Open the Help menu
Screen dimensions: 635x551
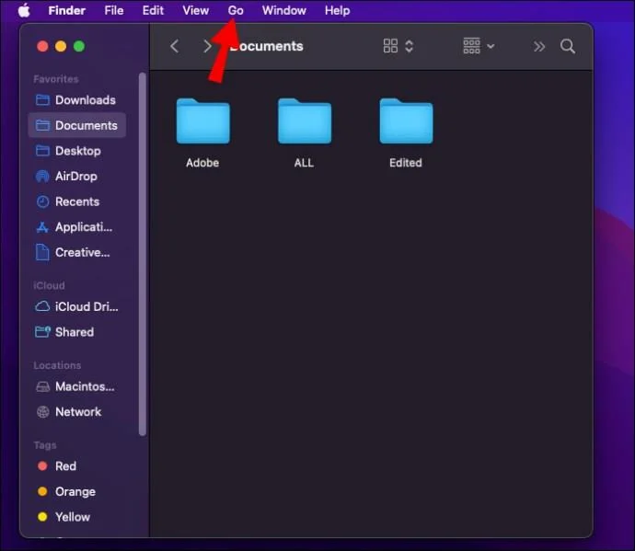[338, 10]
